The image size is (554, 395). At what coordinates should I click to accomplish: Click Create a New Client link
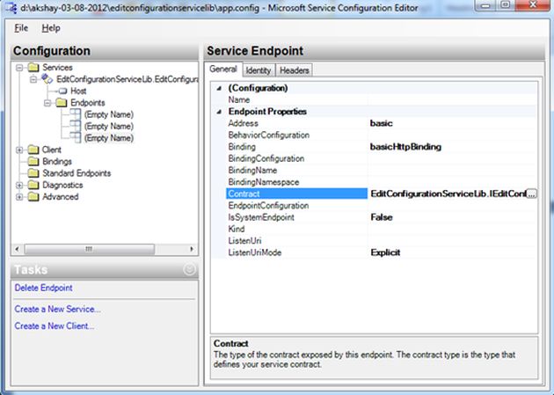click(54, 326)
